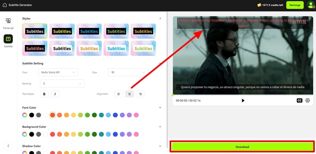The height and width of the screenshot is (154, 316).
Task: Collapse the Shadow Color section
Action: [160, 146]
